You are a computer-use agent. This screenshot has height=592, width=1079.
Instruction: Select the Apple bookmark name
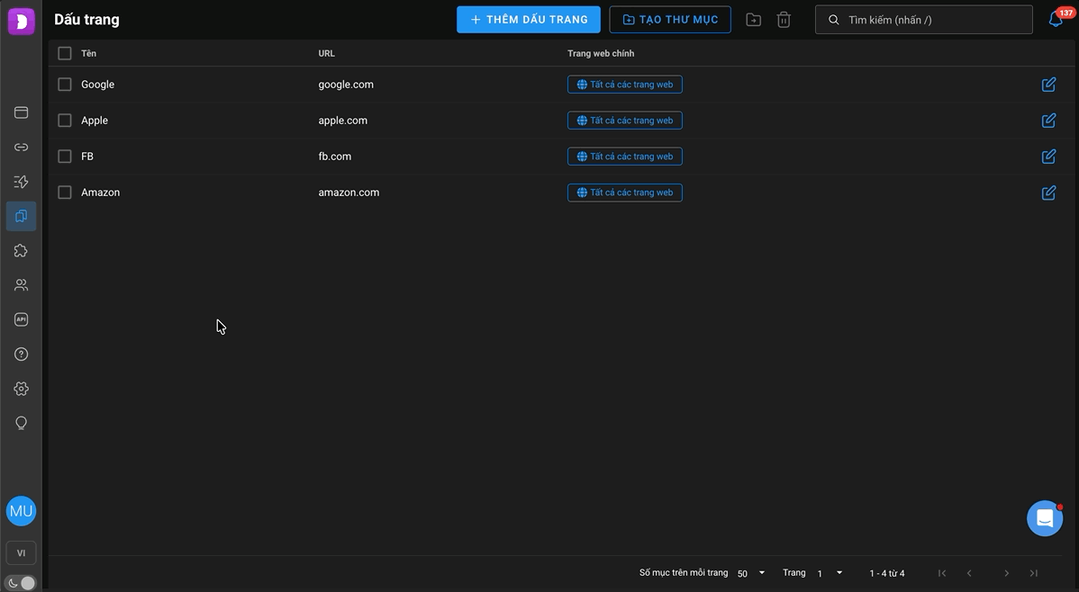(x=95, y=121)
